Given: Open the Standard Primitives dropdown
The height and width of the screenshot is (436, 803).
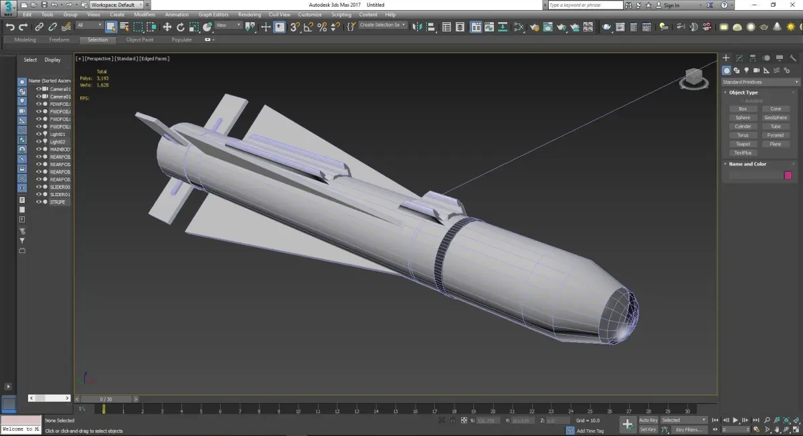Looking at the screenshot, I should (760, 82).
